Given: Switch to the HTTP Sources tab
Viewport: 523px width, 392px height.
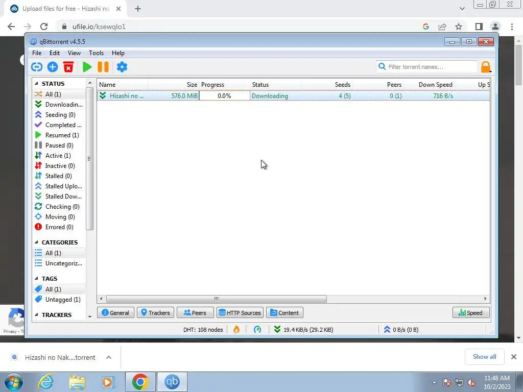Looking at the screenshot, I should click(240, 313).
